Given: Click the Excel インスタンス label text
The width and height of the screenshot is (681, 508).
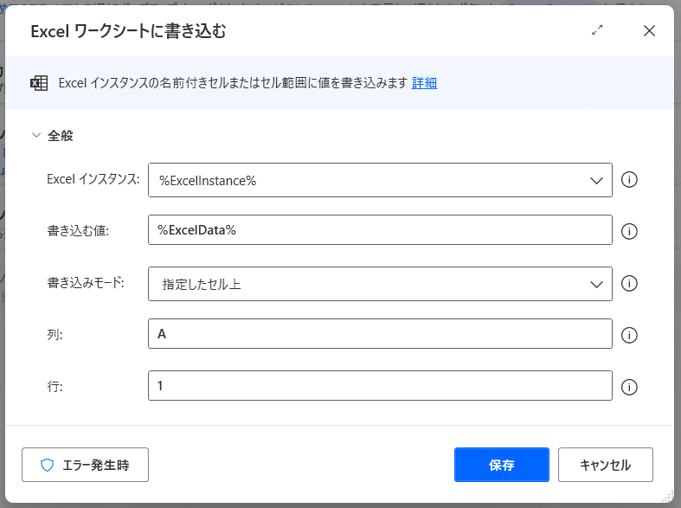Looking at the screenshot, I should pos(93,179).
